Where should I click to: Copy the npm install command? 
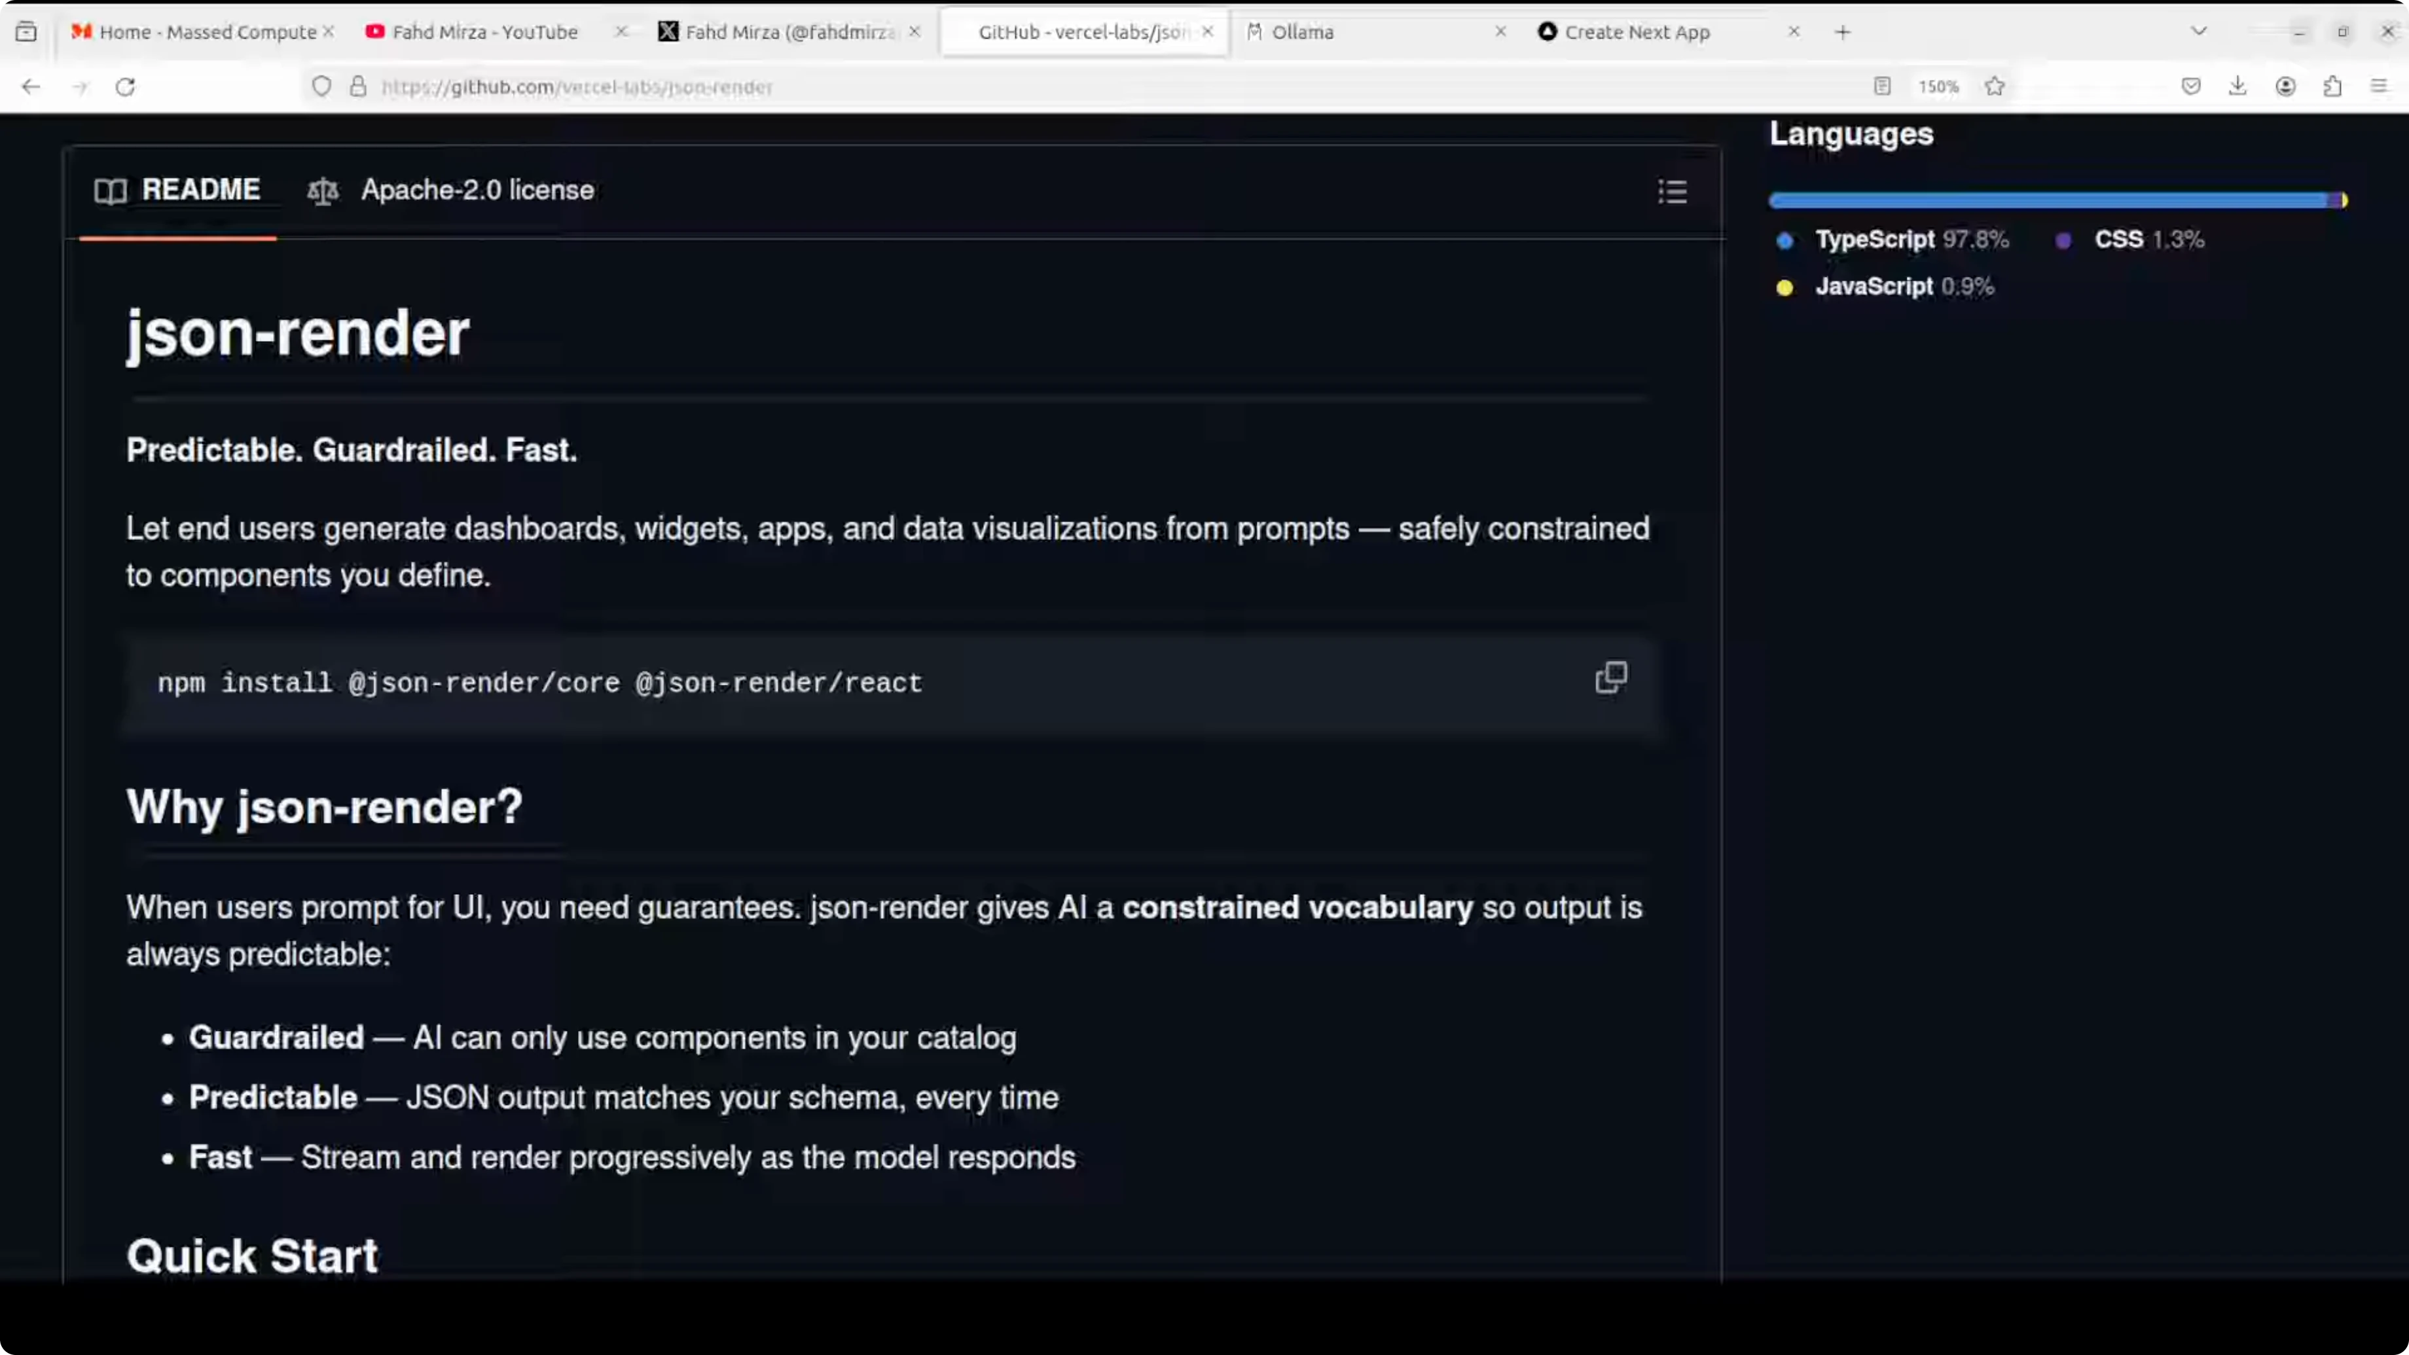tap(1610, 677)
